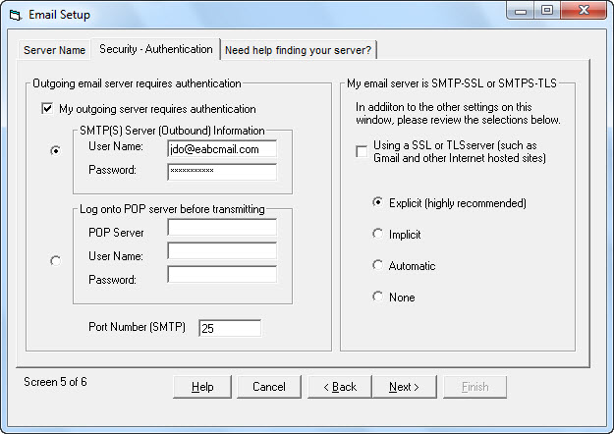Click the POP Server label
Screen dimensions: 614x434
click(x=116, y=233)
